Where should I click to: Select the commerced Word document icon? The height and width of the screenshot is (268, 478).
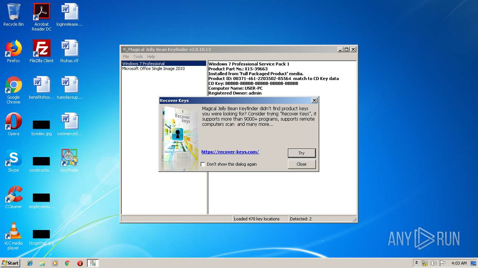pos(69,124)
